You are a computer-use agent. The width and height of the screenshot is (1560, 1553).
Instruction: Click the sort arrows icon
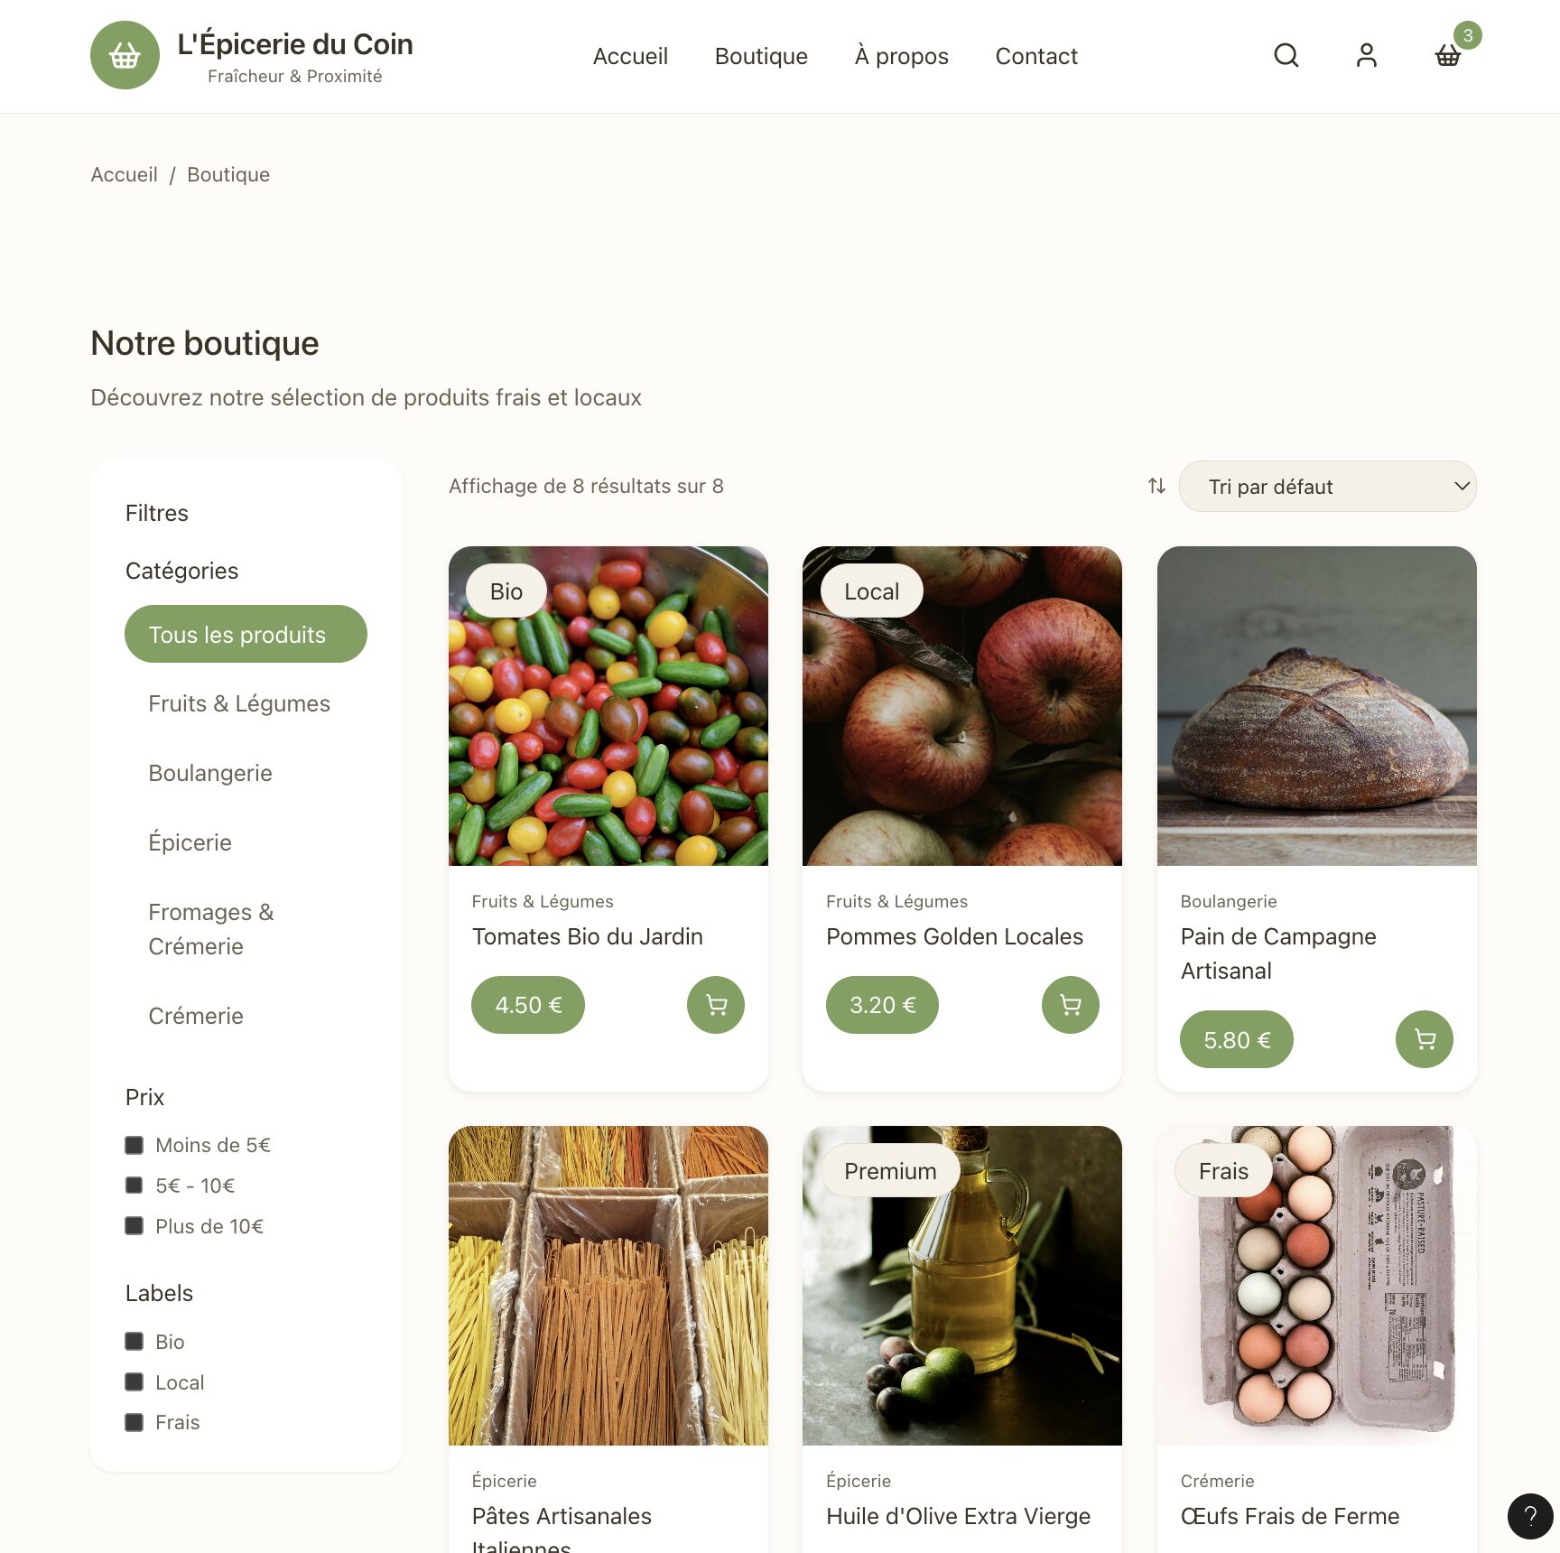[1156, 486]
